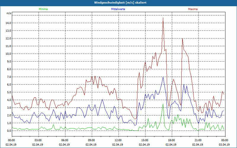The width and height of the screenshot is (237, 148).
Task: Click the '02.04.19' date under 12:00
Action: point(118,144)
